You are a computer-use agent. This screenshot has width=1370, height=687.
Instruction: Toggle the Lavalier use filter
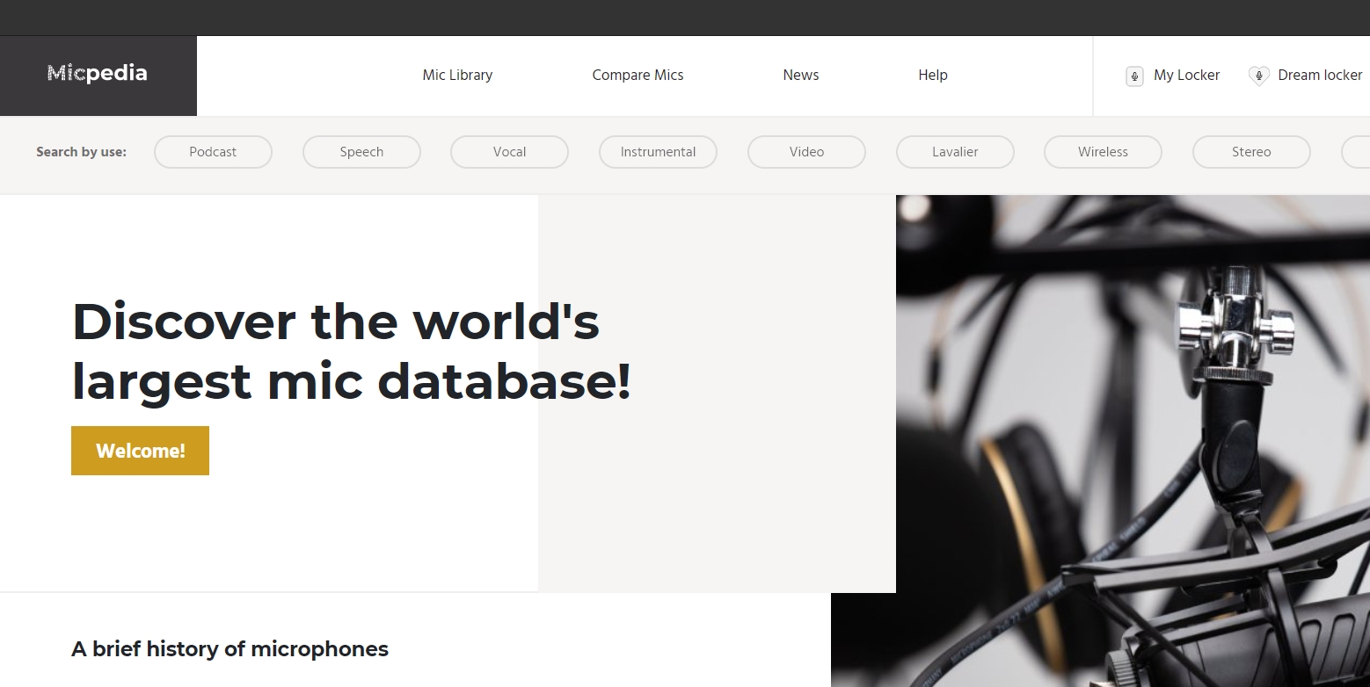[x=955, y=151]
